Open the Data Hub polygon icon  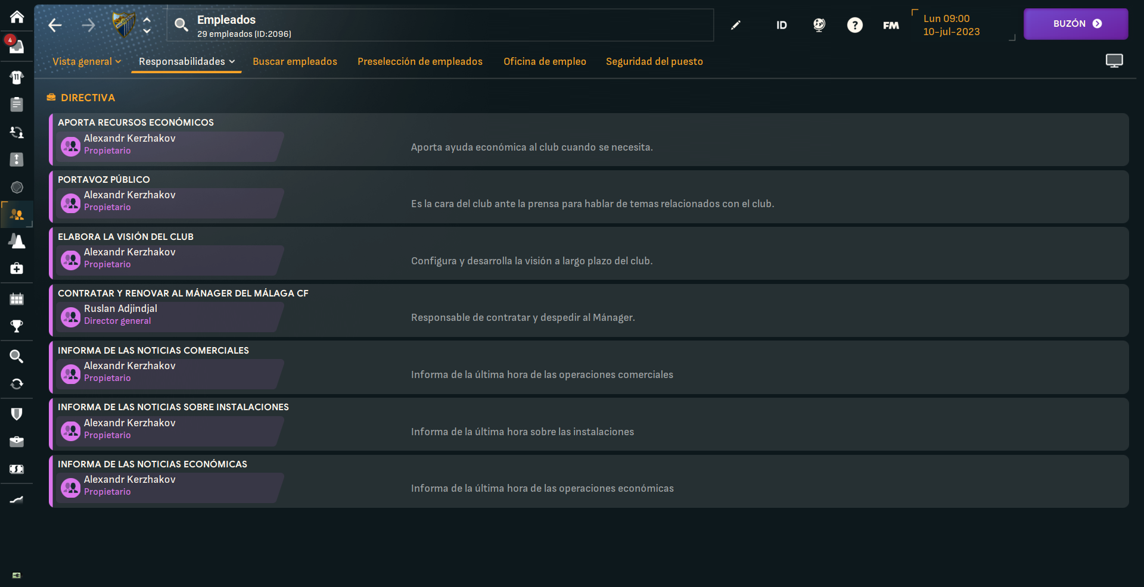click(17, 188)
